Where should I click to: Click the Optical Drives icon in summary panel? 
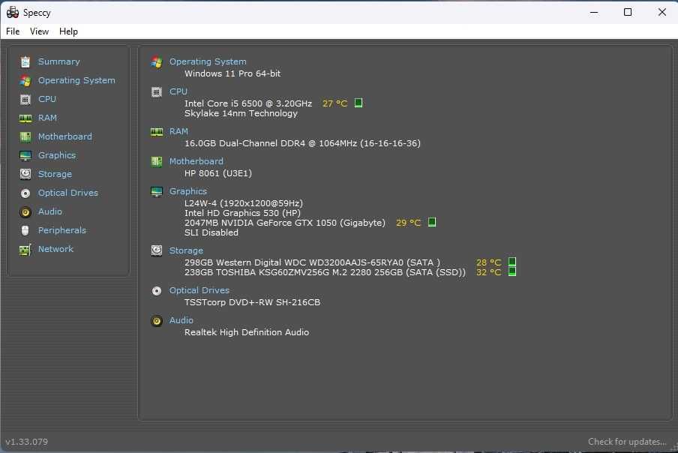(157, 291)
